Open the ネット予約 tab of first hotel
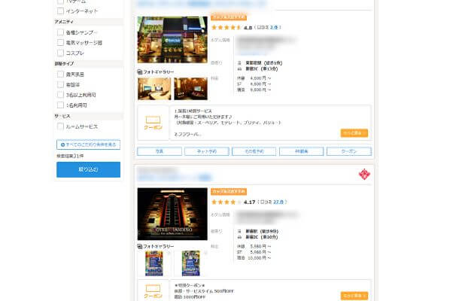Viewport: 453px width, 301px height. pos(206,151)
